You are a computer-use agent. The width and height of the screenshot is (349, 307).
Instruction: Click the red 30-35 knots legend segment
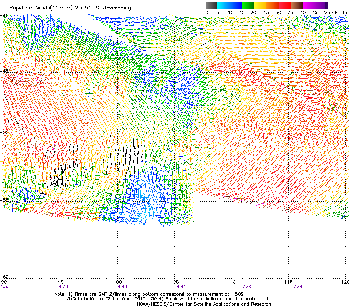tap(285, 6)
